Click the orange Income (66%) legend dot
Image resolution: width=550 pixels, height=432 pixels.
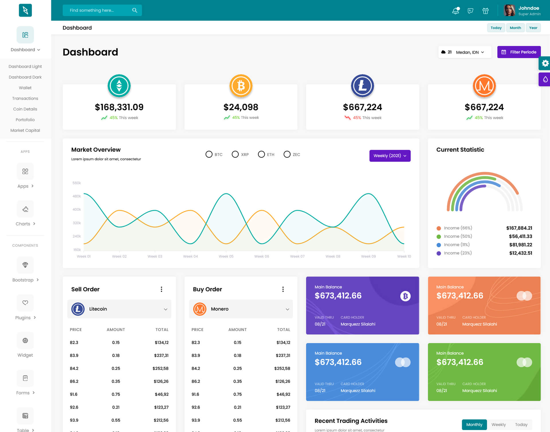click(439, 228)
